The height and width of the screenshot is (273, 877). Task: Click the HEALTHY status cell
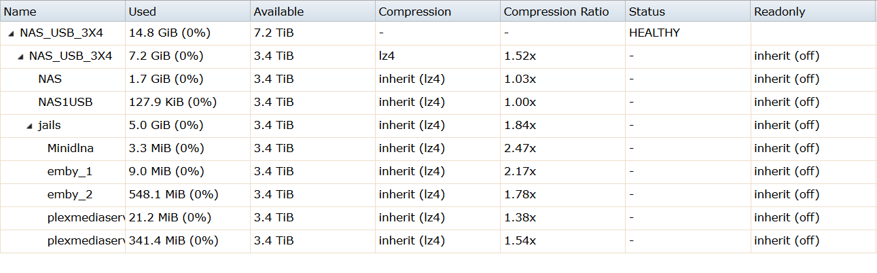pos(654,33)
